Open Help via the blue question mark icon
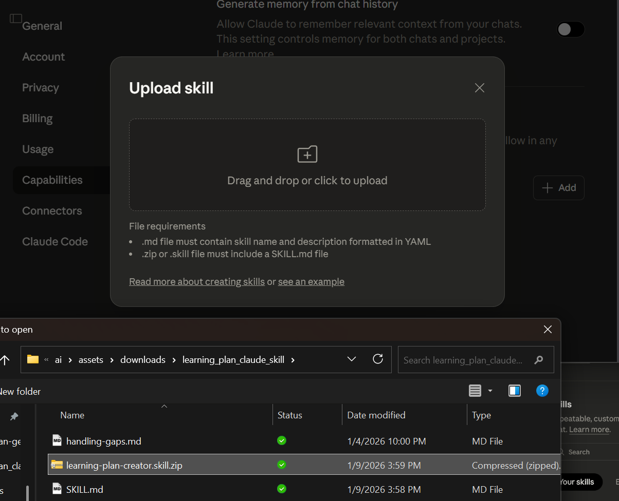 [x=542, y=391]
